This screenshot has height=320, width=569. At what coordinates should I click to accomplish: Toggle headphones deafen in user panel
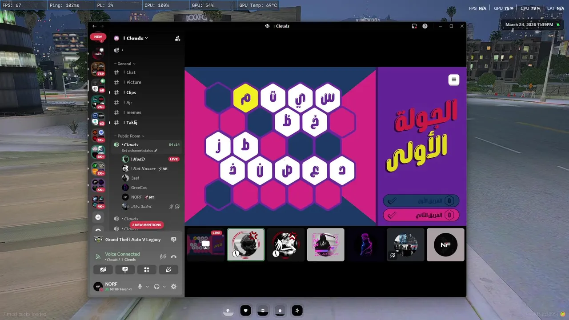coord(157,287)
